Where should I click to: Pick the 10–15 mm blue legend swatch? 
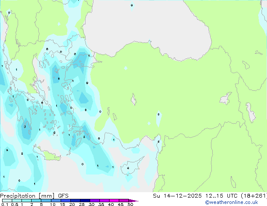[x=56, y=201]
